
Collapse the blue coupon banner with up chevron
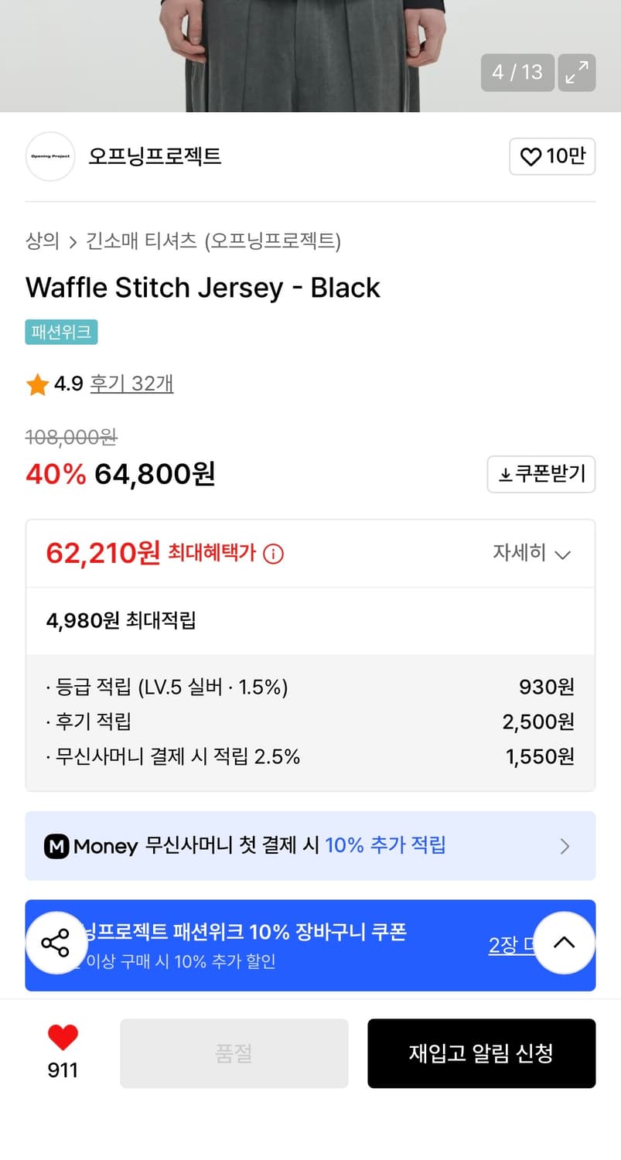pos(565,943)
